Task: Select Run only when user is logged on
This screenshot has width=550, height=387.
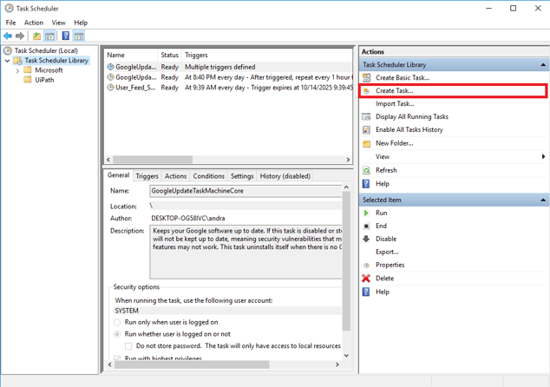Action: [x=117, y=322]
